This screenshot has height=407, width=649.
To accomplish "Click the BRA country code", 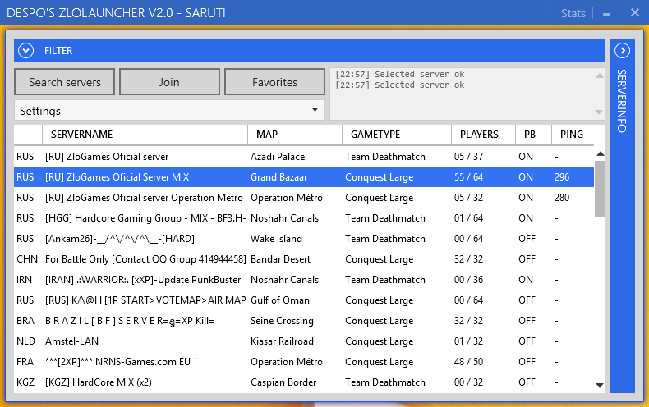I will [x=25, y=321].
